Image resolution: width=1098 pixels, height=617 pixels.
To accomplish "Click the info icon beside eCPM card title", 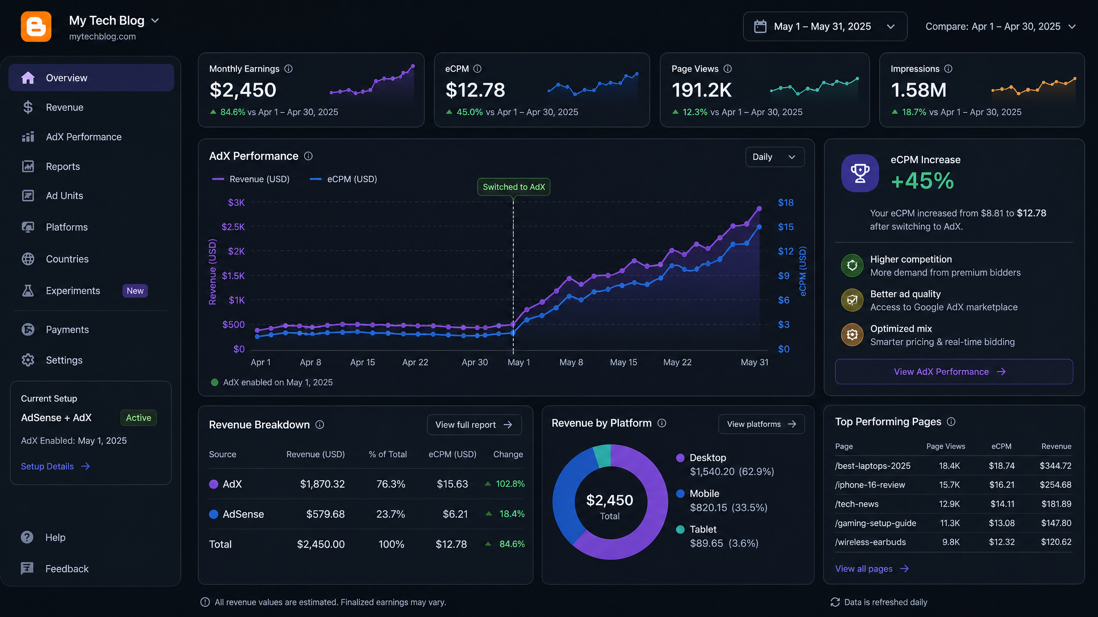I will point(477,69).
